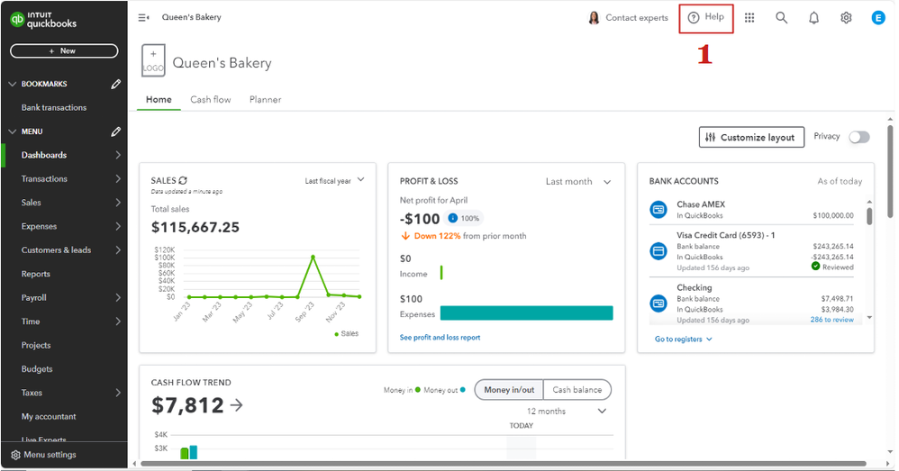Open the settings gear icon
Viewport: 899px width, 471px height.
click(846, 18)
